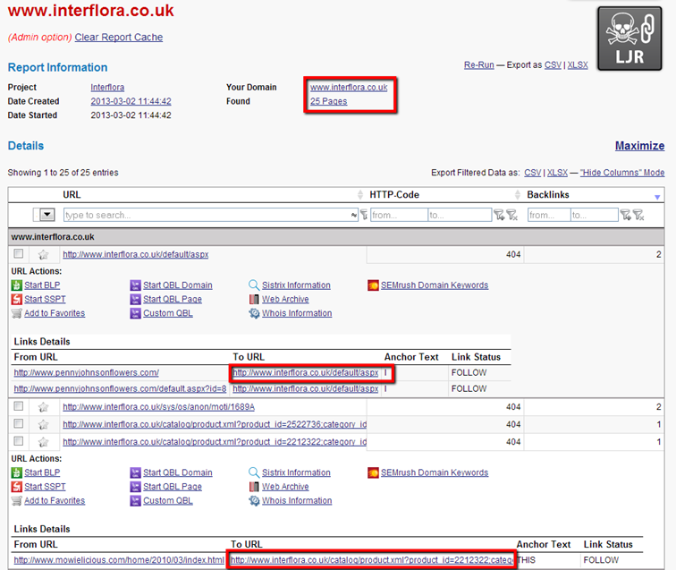
Task: Click 404 code in the default/aspx row
Action: (x=513, y=255)
